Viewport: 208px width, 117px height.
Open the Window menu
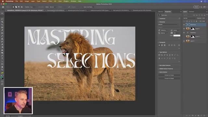73,1
